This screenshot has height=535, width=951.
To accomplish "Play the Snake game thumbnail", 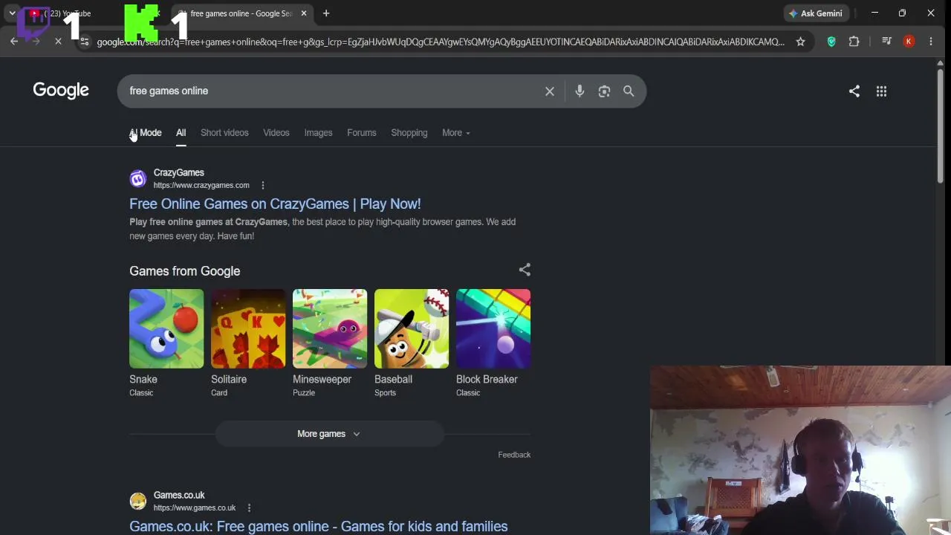I will point(166,328).
